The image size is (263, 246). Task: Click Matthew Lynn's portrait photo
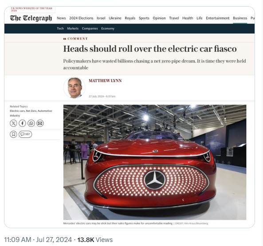[x=75, y=88]
